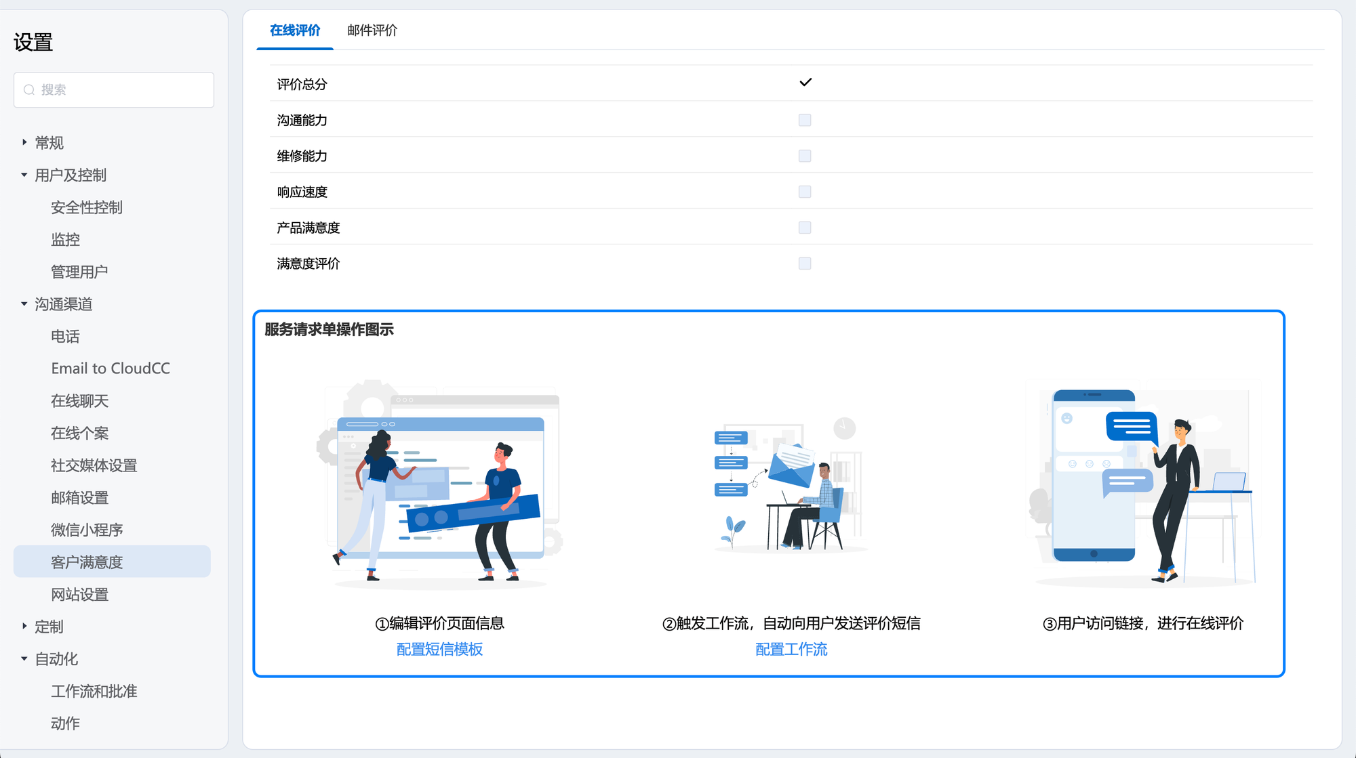Open the 配置短信模板 link
Image resolution: width=1356 pixels, height=758 pixels.
coord(439,650)
